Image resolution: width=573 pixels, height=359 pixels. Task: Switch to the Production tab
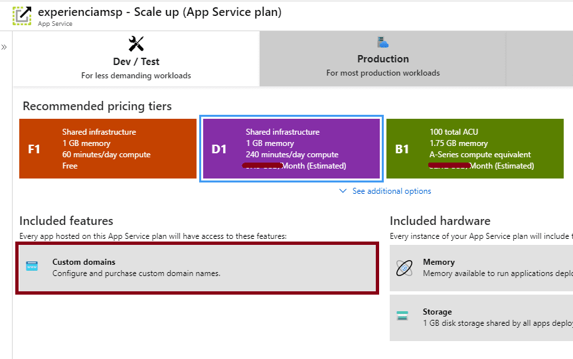tap(382, 59)
